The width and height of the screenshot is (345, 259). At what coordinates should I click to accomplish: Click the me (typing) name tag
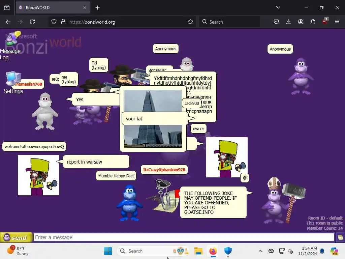click(69, 79)
